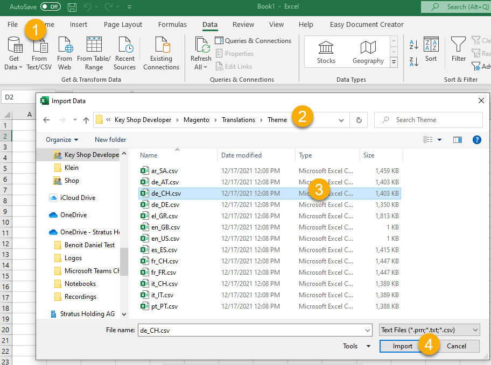Screen dimensions: 491x365
Task: Click the Recent Sources icon
Action: point(124,53)
